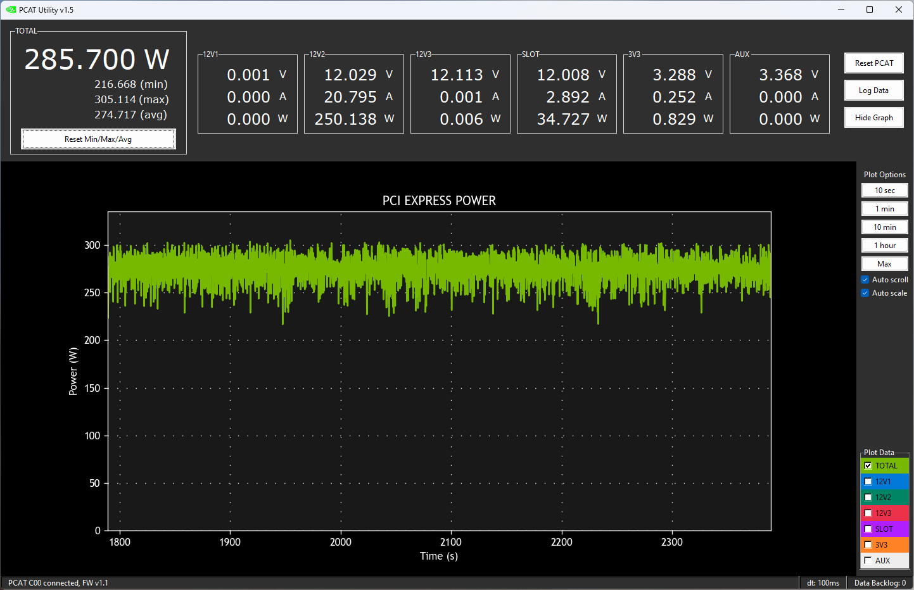
Task: Select the 1 min plot range
Action: coord(884,208)
